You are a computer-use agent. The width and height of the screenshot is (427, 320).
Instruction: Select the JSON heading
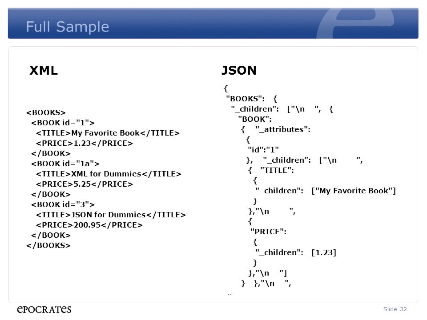click(x=239, y=71)
